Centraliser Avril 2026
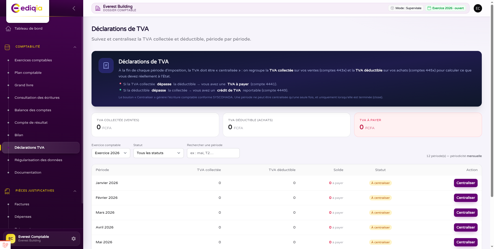Viewport: 494px width, 249px height. tap(466, 227)
